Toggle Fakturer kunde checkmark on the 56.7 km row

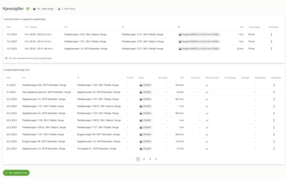point(207,99)
